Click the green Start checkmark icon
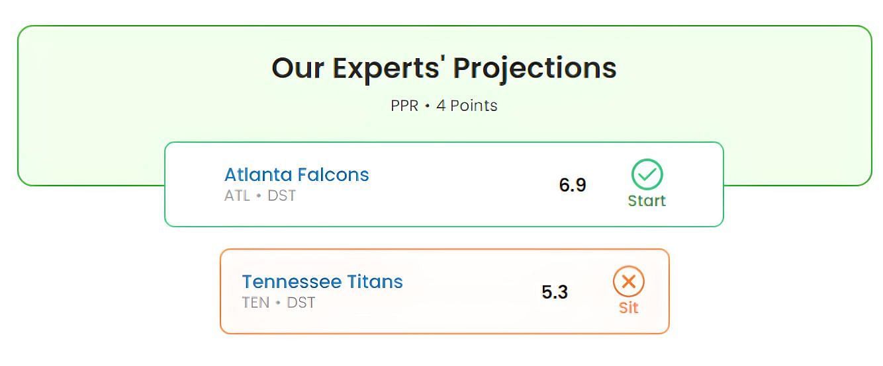The height and width of the screenshot is (366, 883). (x=647, y=174)
